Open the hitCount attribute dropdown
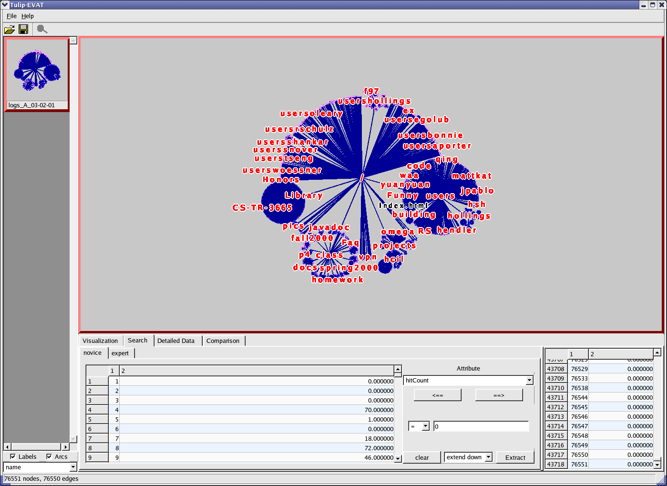Viewport: 667px width, 486px height. tap(529, 381)
